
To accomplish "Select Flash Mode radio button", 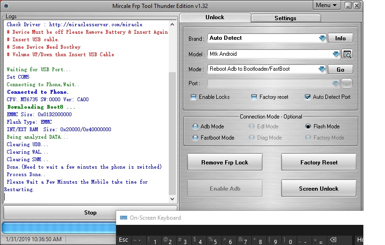I will click(x=308, y=126).
